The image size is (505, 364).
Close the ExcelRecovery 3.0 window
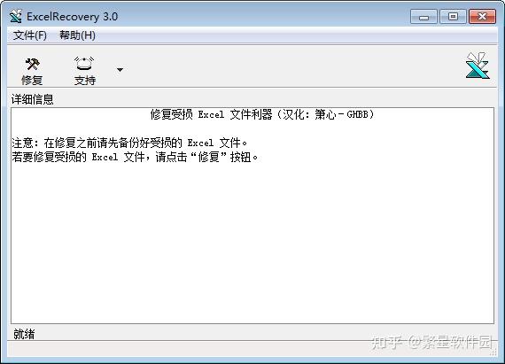(482, 17)
